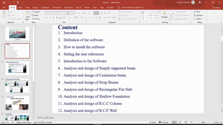Screen dimensions: 223x125
Task: Apply text shadow (S icon)
Action: point(57,18)
